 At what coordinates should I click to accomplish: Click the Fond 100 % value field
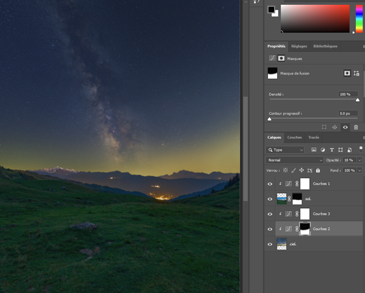(x=349, y=170)
